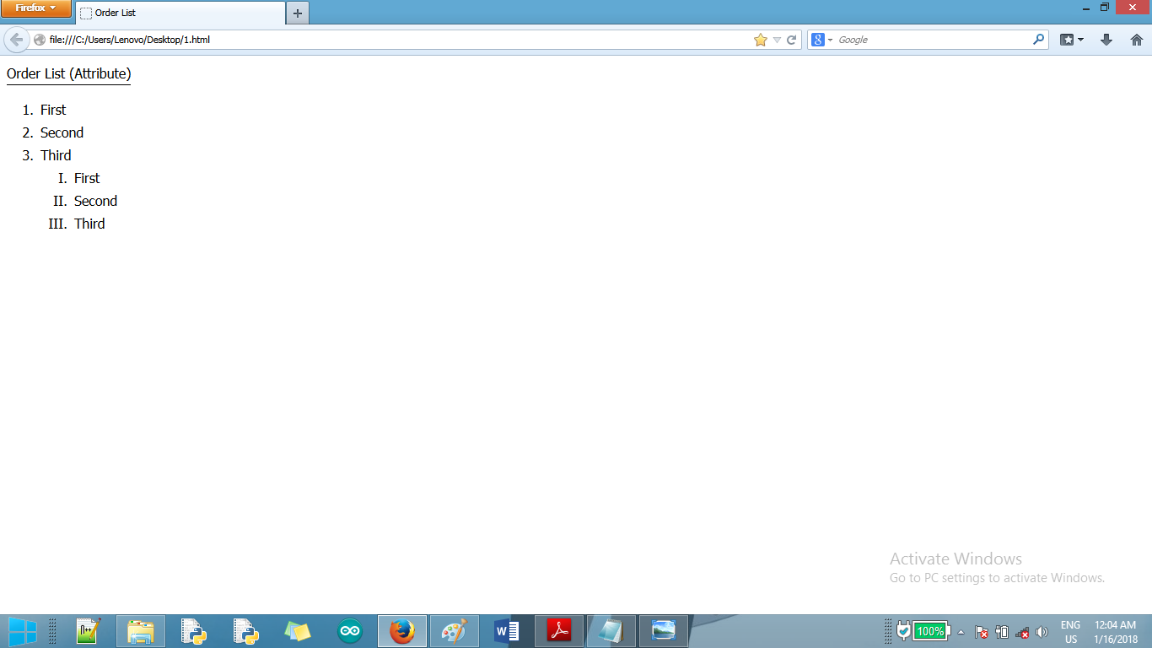
Task: Open the Google search engine selector
Action: coord(821,40)
